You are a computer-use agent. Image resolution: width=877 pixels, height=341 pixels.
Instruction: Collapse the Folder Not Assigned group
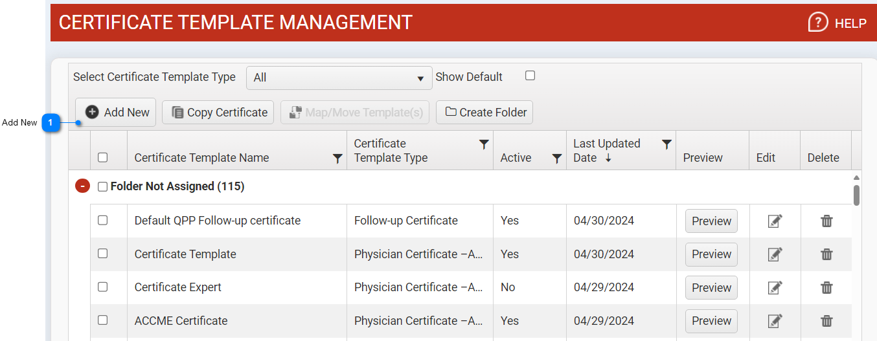82,186
